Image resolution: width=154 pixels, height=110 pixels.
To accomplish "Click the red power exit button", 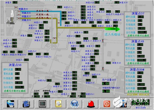I will 107,104.
